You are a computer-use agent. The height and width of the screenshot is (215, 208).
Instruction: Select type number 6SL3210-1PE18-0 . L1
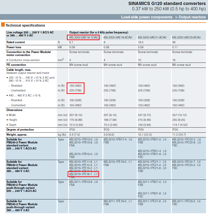[x=118, y=162]
